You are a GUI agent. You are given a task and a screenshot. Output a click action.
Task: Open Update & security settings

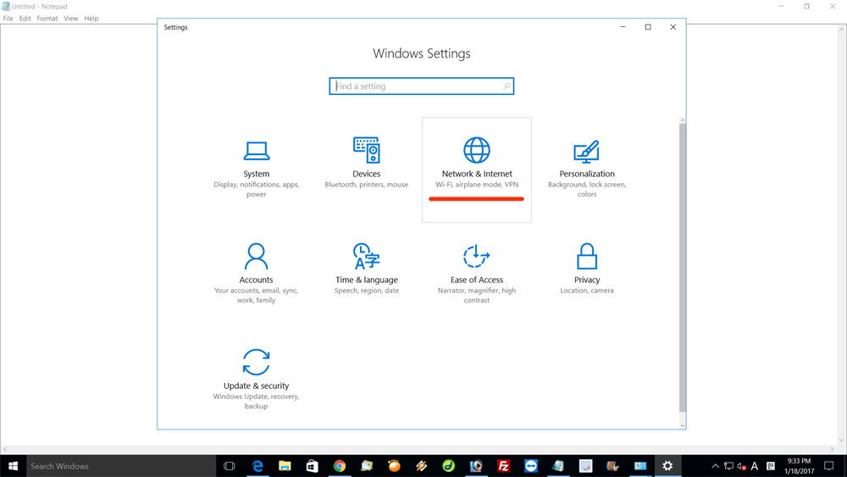[x=256, y=380]
